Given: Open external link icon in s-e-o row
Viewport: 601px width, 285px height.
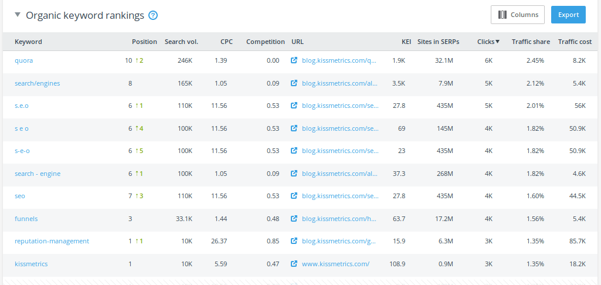Looking at the screenshot, I should pos(294,151).
